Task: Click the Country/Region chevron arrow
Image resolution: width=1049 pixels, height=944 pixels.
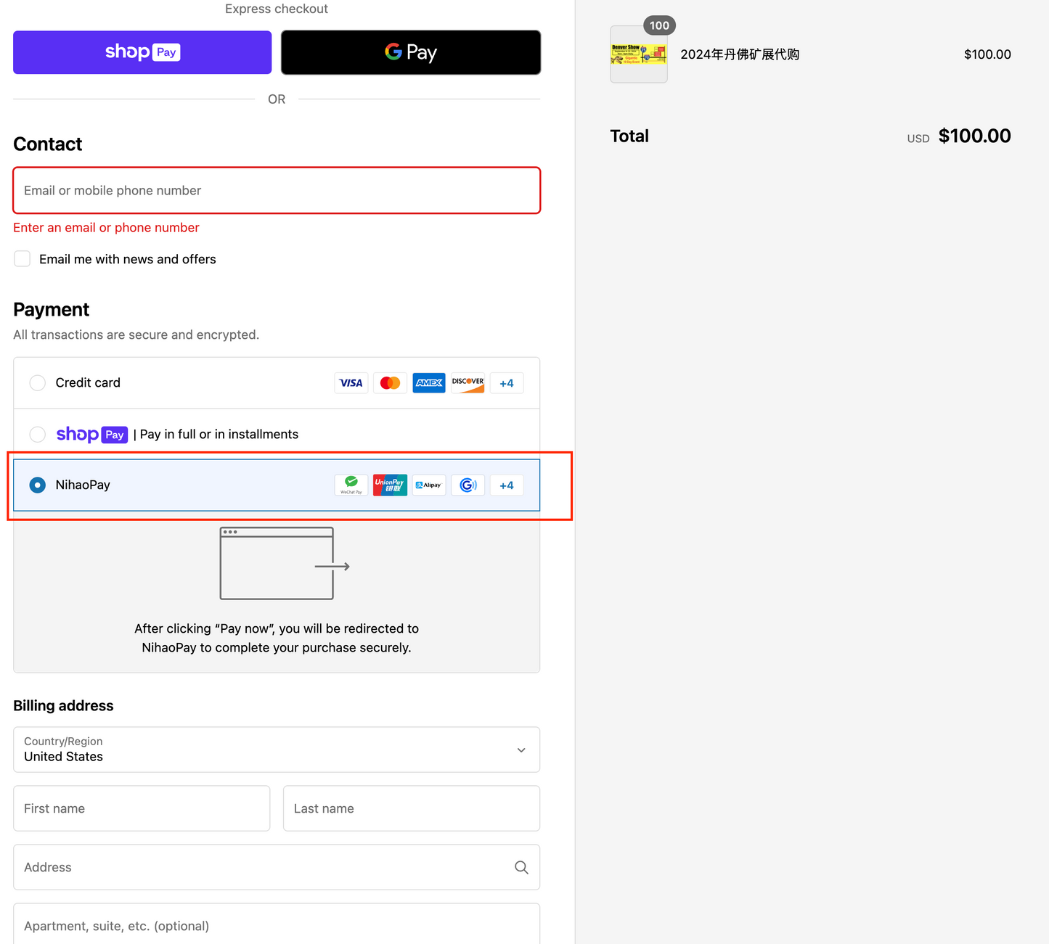Action: coord(521,750)
